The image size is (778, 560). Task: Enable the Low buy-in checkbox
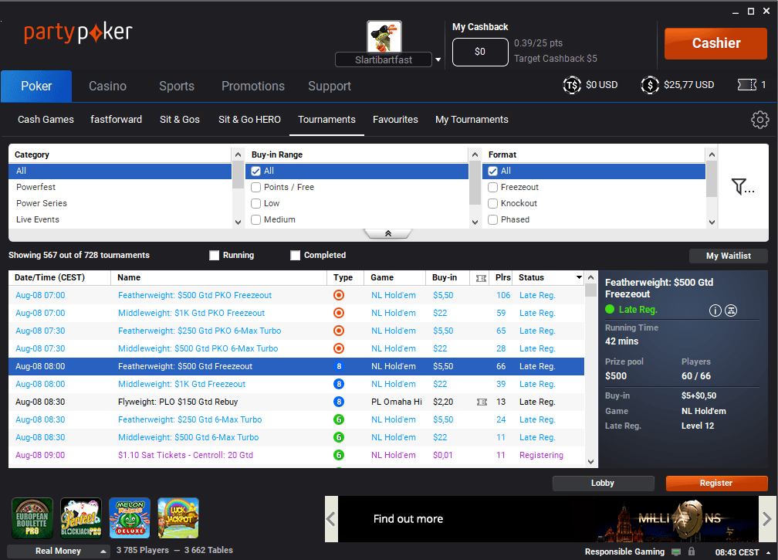[x=256, y=204]
